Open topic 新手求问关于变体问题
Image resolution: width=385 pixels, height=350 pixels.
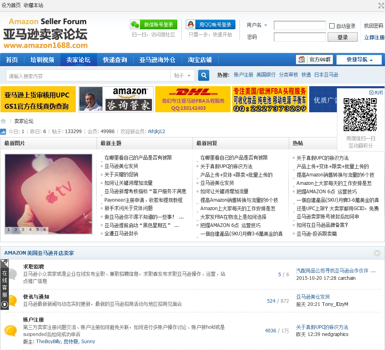pos(129,208)
